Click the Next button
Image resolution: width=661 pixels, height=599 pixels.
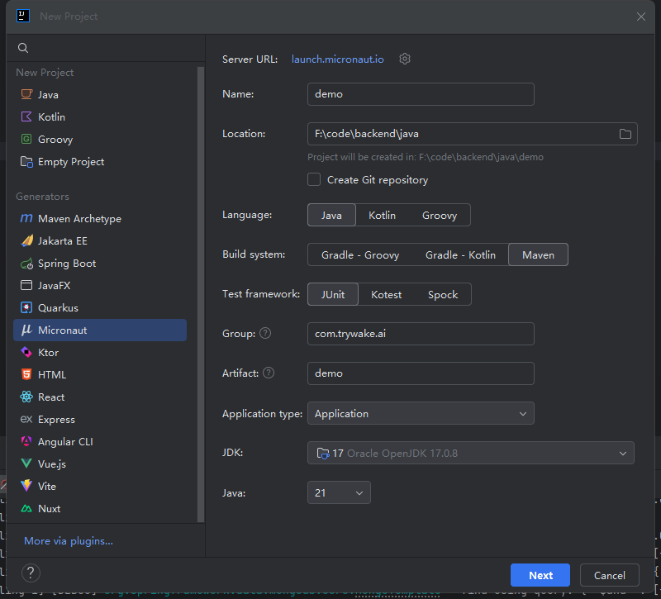tap(540, 575)
